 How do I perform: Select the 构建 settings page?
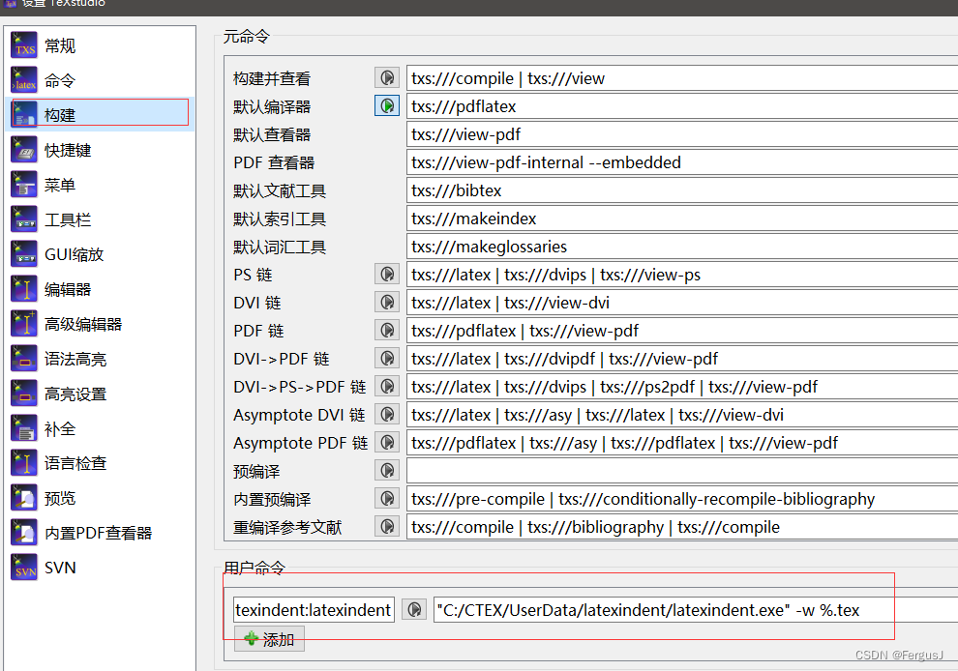click(101, 115)
